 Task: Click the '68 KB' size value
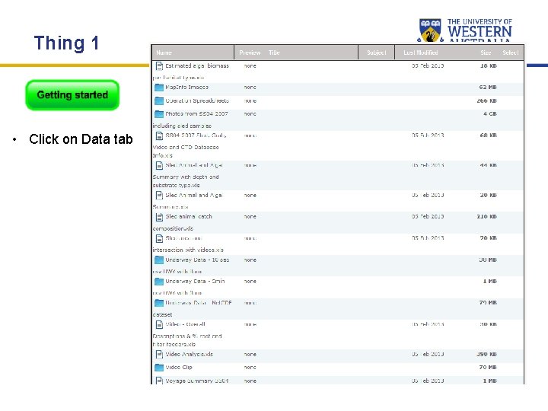coord(488,135)
